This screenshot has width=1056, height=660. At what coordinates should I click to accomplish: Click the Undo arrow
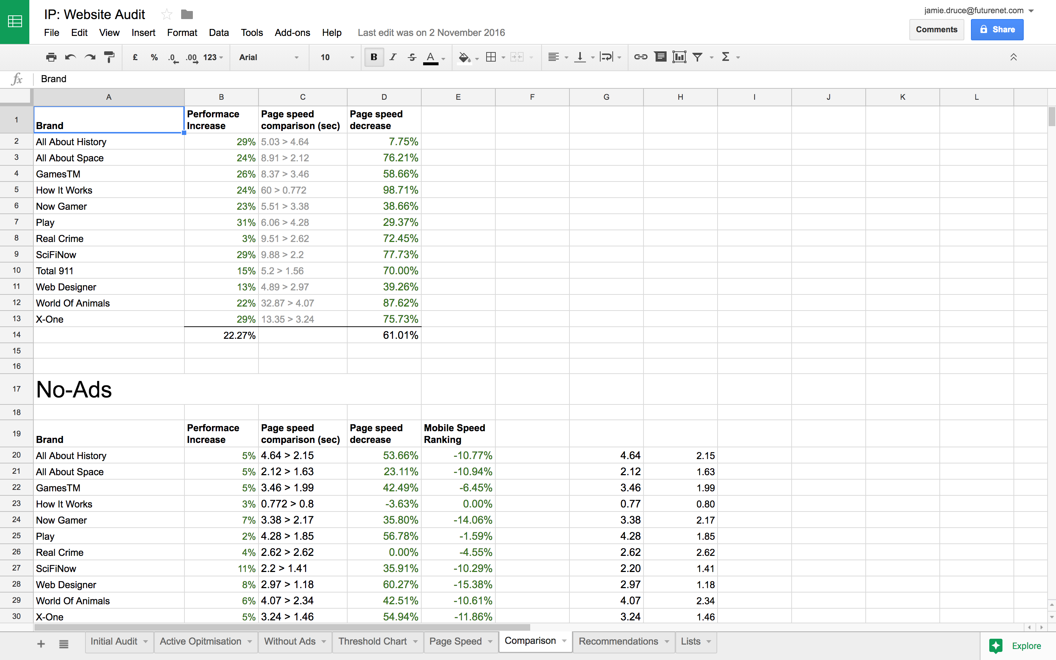click(70, 57)
